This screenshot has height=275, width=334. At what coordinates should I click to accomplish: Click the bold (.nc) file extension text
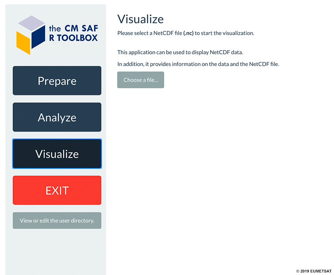click(x=188, y=33)
